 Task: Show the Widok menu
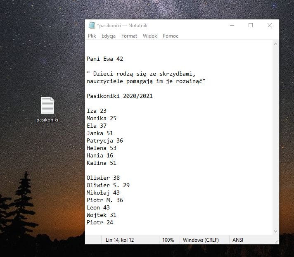pyautogui.click(x=150, y=36)
